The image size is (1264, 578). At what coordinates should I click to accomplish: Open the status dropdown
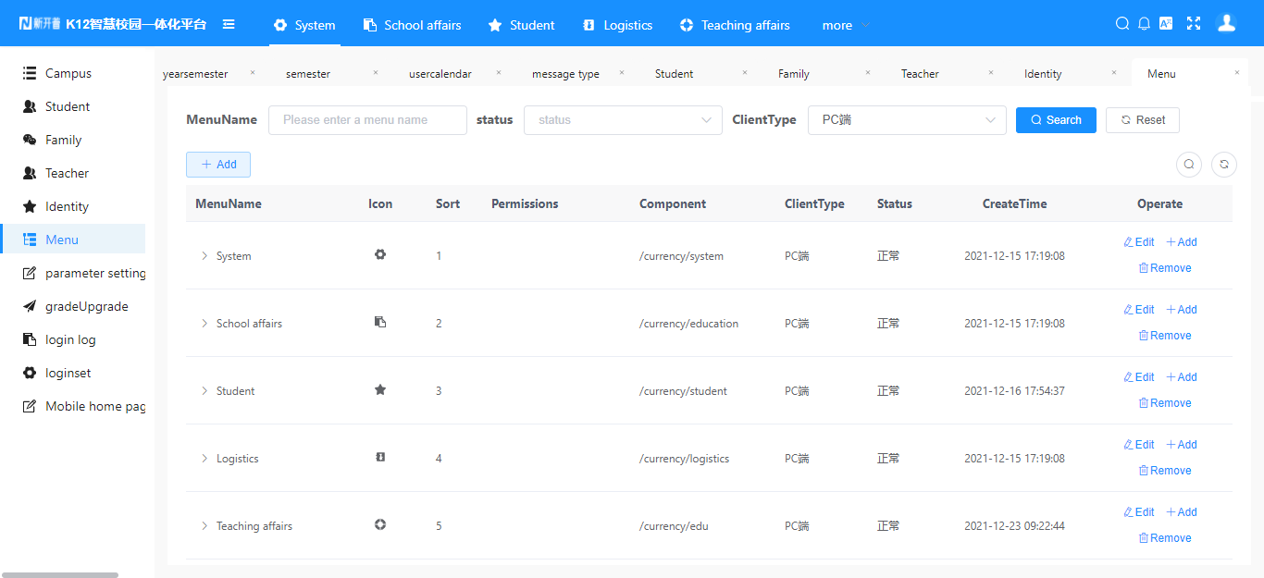623,120
